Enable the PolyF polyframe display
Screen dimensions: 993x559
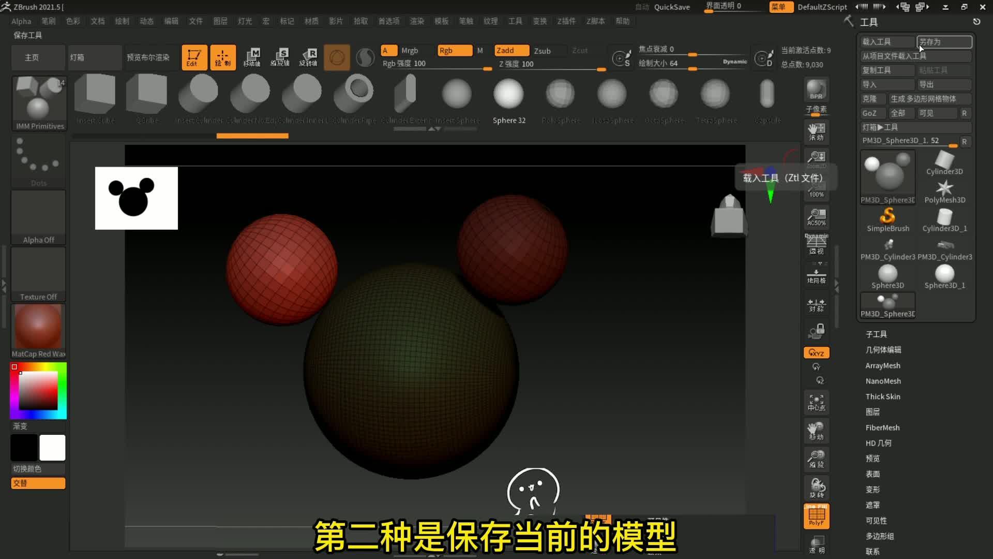tap(816, 516)
